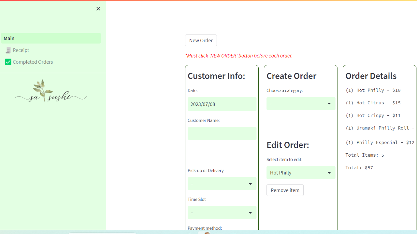Click the receipt icon in the sidebar

click(x=8, y=50)
